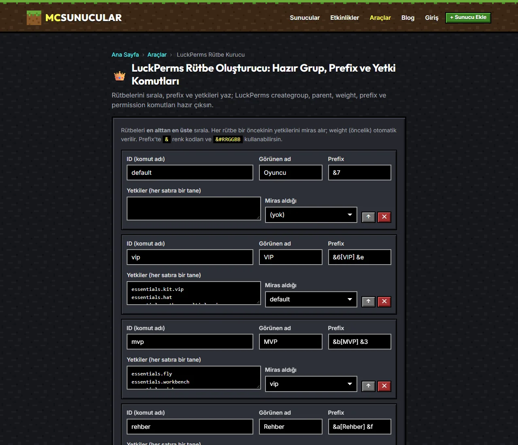Remove the mvp rank
Image resolution: width=518 pixels, height=445 pixels.
point(384,386)
